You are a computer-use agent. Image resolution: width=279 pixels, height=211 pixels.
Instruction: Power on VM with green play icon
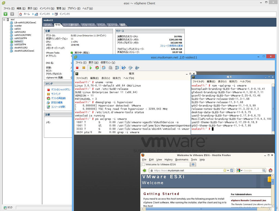point(90,68)
